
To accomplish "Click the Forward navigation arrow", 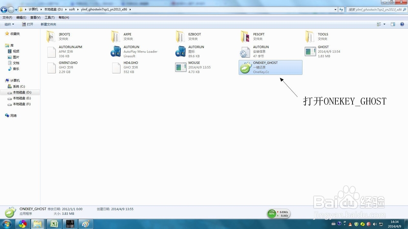I will [11, 10].
